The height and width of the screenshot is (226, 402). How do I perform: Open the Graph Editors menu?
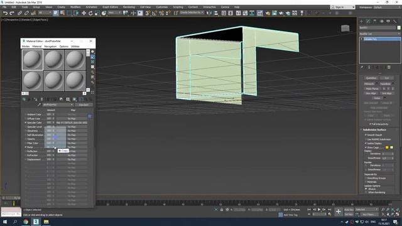click(x=111, y=7)
